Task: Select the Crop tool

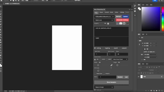Action: 1,17
